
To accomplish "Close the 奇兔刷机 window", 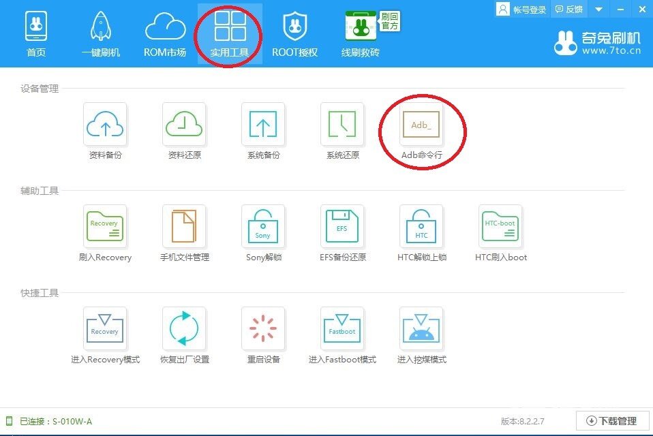I will coord(642,9).
